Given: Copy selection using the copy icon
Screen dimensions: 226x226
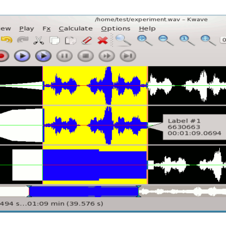Looking at the screenshot, I should click(x=55, y=40).
